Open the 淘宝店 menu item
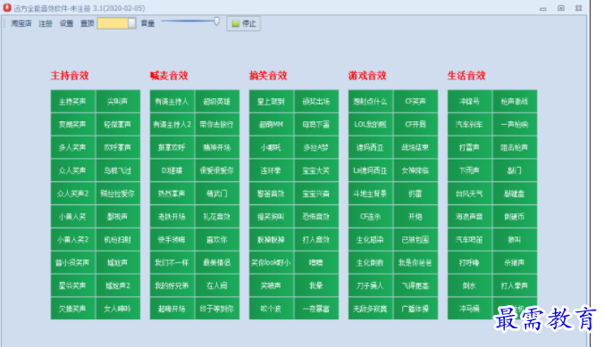The height and width of the screenshot is (347, 604). pos(21,23)
